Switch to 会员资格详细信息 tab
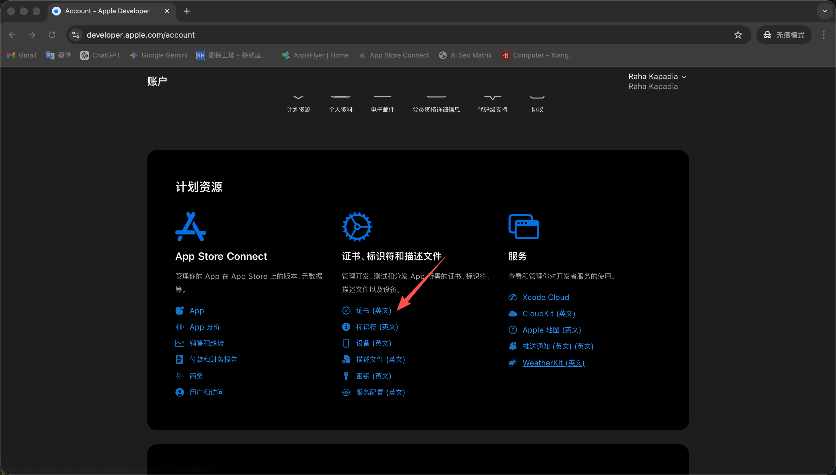This screenshot has width=836, height=475. click(436, 109)
